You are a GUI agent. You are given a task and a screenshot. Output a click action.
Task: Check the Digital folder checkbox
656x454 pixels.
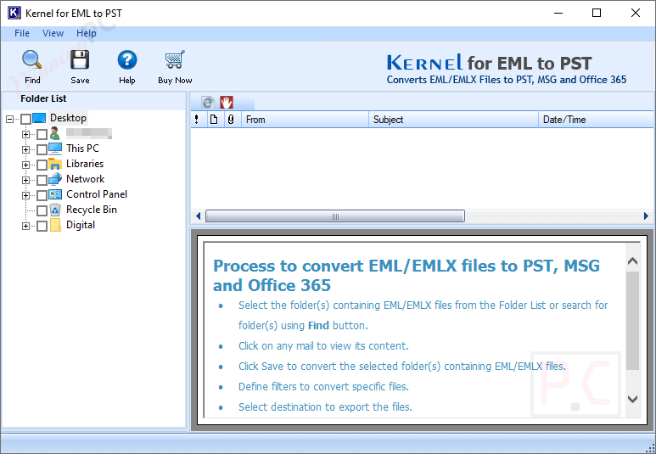pyautogui.click(x=42, y=226)
